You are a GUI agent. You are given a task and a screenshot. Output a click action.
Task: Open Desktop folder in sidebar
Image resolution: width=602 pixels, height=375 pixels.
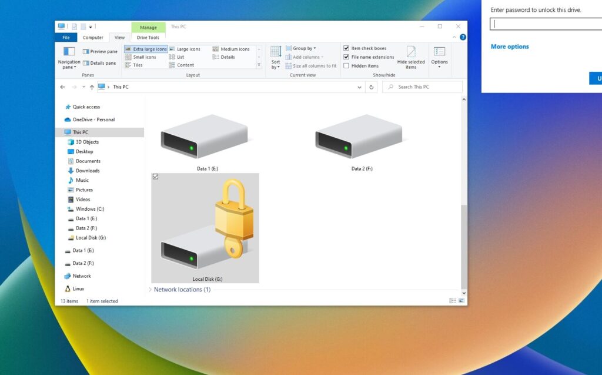85,151
